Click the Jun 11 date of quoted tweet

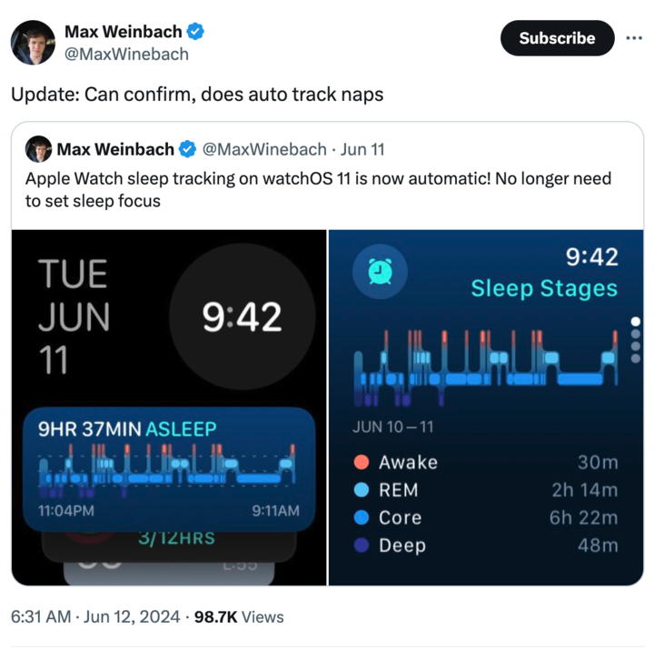pyautogui.click(x=362, y=149)
